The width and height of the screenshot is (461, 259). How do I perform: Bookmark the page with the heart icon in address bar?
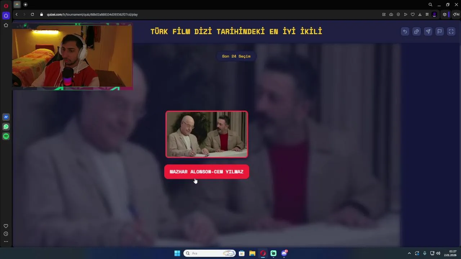[413, 14]
